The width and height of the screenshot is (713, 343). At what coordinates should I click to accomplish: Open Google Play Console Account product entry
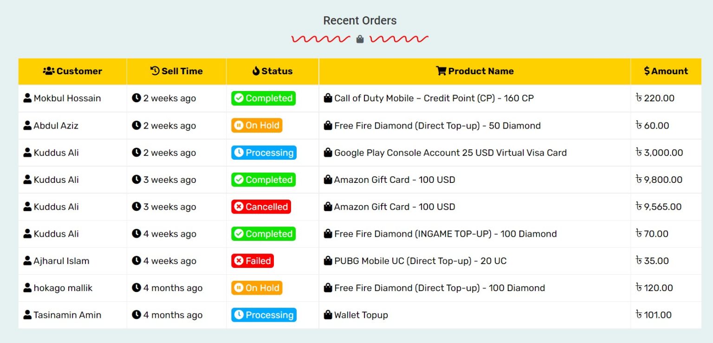coord(450,153)
